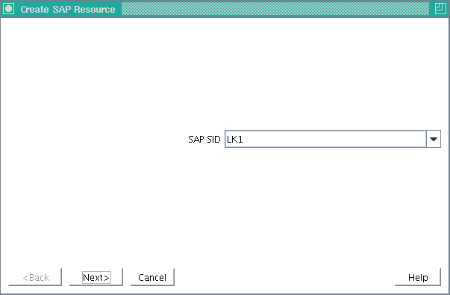Click the maximize icon in title bar
Image resolution: width=450 pixels, height=295 pixels.
click(x=440, y=9)
